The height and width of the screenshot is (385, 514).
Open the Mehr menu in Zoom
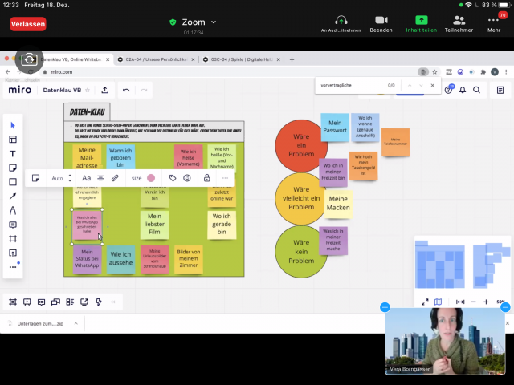(x=494, y=24)
